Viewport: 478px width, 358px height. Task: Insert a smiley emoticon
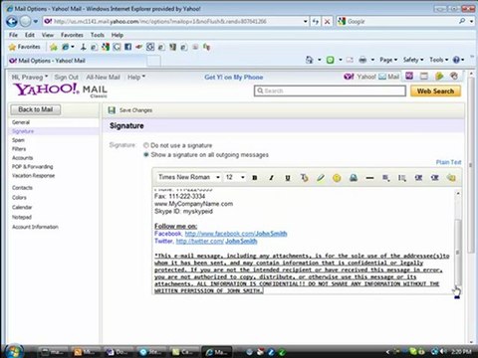(337, 178)
